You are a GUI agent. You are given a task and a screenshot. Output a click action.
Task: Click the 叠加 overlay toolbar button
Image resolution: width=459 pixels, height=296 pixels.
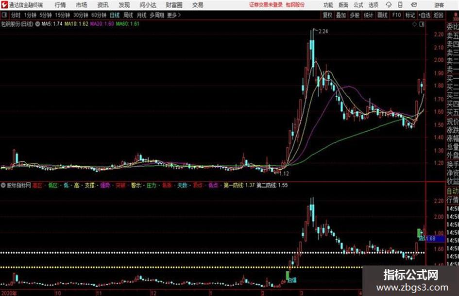click(x=341, y=15)
